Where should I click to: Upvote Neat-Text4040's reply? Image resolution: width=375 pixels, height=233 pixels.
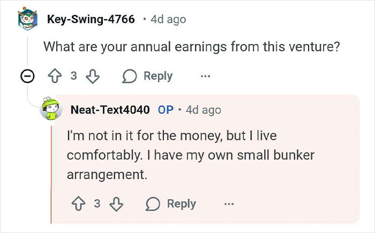(78, 204)
